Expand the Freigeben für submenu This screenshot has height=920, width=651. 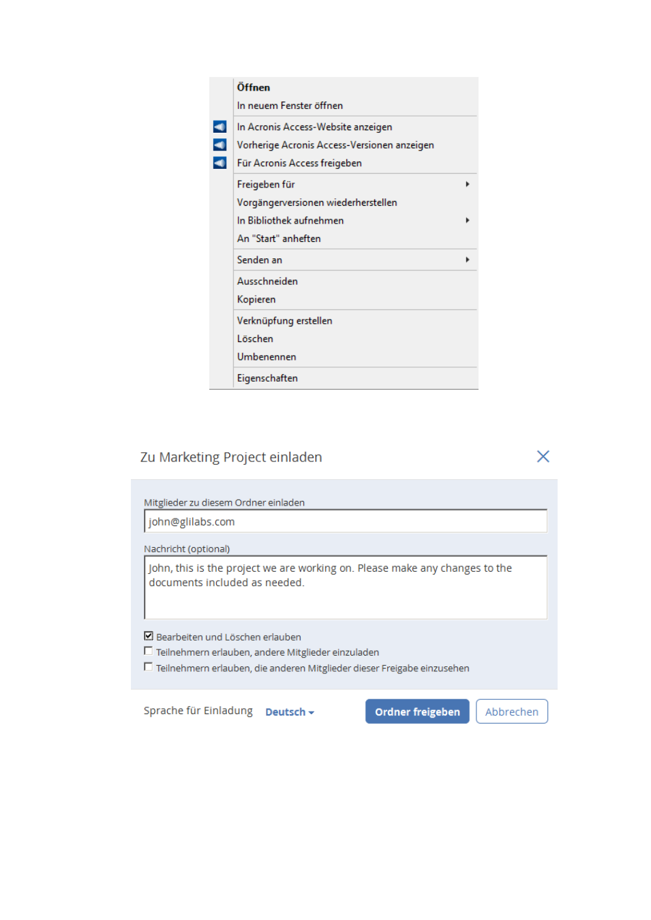pyautogui.click(x=355, y=184)
